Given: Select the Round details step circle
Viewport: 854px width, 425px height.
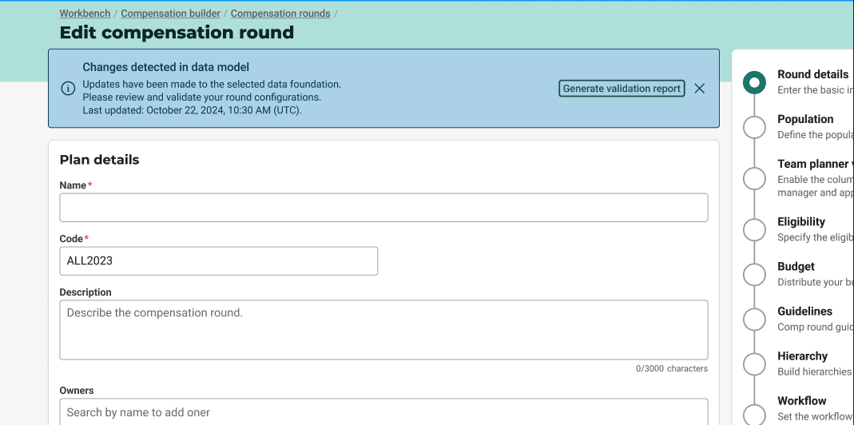Looking at the screenshot, I should point(754,82).
